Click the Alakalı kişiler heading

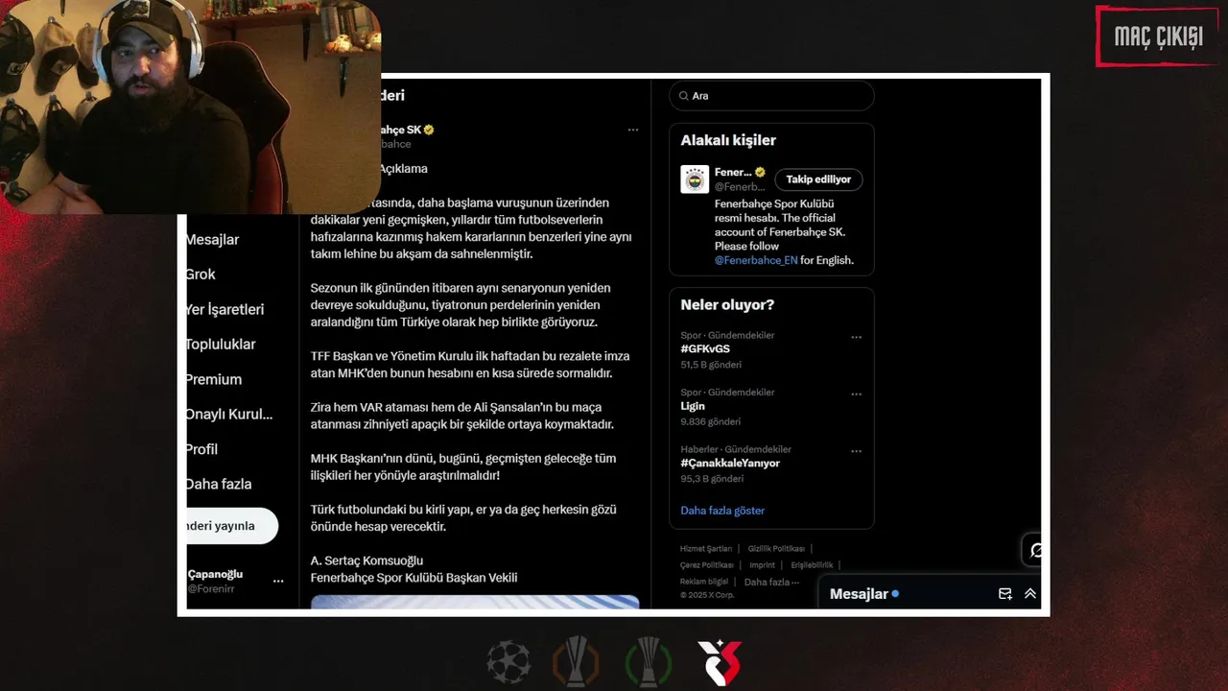[728, 140]
